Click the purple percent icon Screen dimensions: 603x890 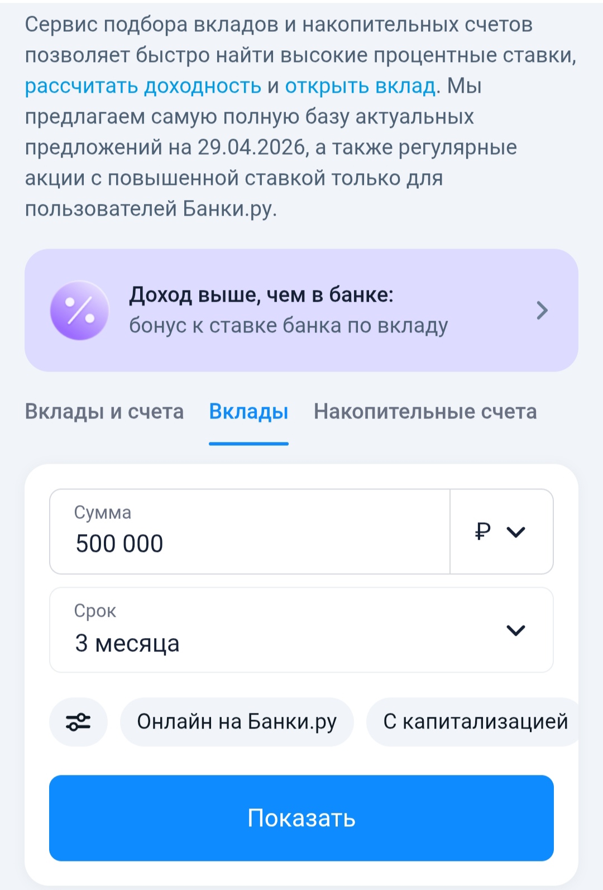pos(79,310)
